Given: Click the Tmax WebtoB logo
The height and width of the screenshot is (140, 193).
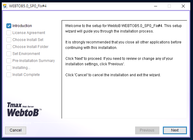Looking at the screenshot, I should (24, 109).
